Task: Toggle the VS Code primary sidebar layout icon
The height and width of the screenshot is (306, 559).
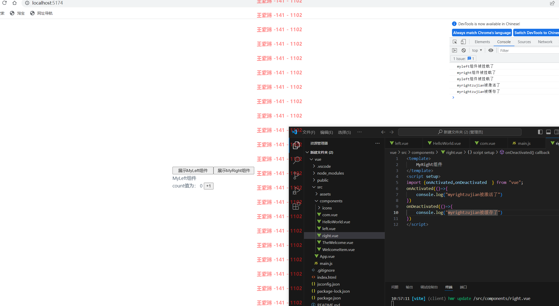Action: (540, 132)
